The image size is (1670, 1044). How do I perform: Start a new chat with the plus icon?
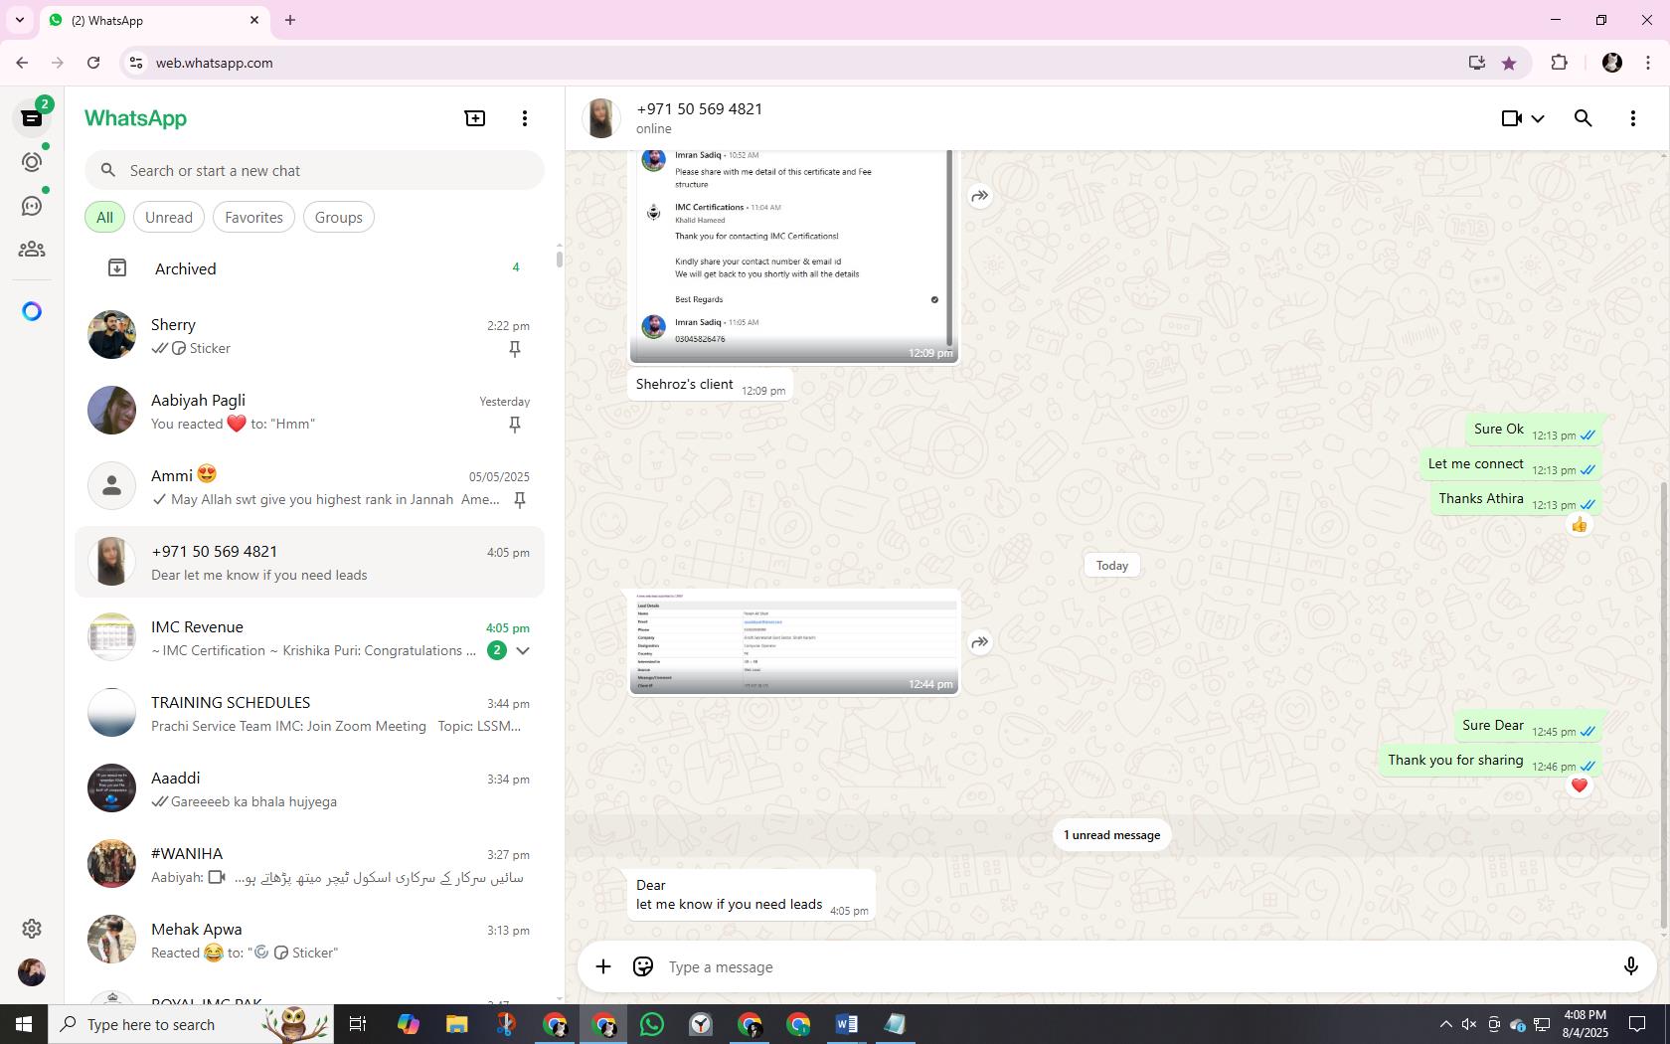point(475,118)
